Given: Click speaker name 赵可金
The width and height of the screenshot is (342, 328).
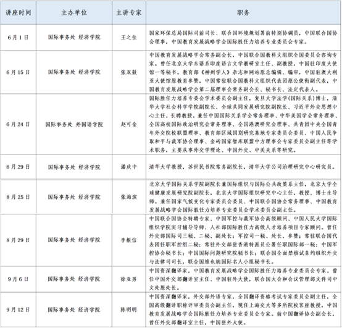Looking at the screenshot, I should click(129, 124).
